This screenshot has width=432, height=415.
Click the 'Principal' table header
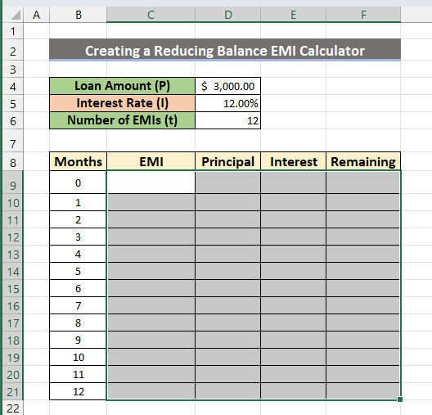click(x=227, y=161)
